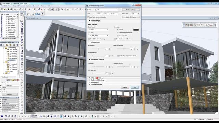Collapse the Sketch Line Settings section

[x=89, y=59]
